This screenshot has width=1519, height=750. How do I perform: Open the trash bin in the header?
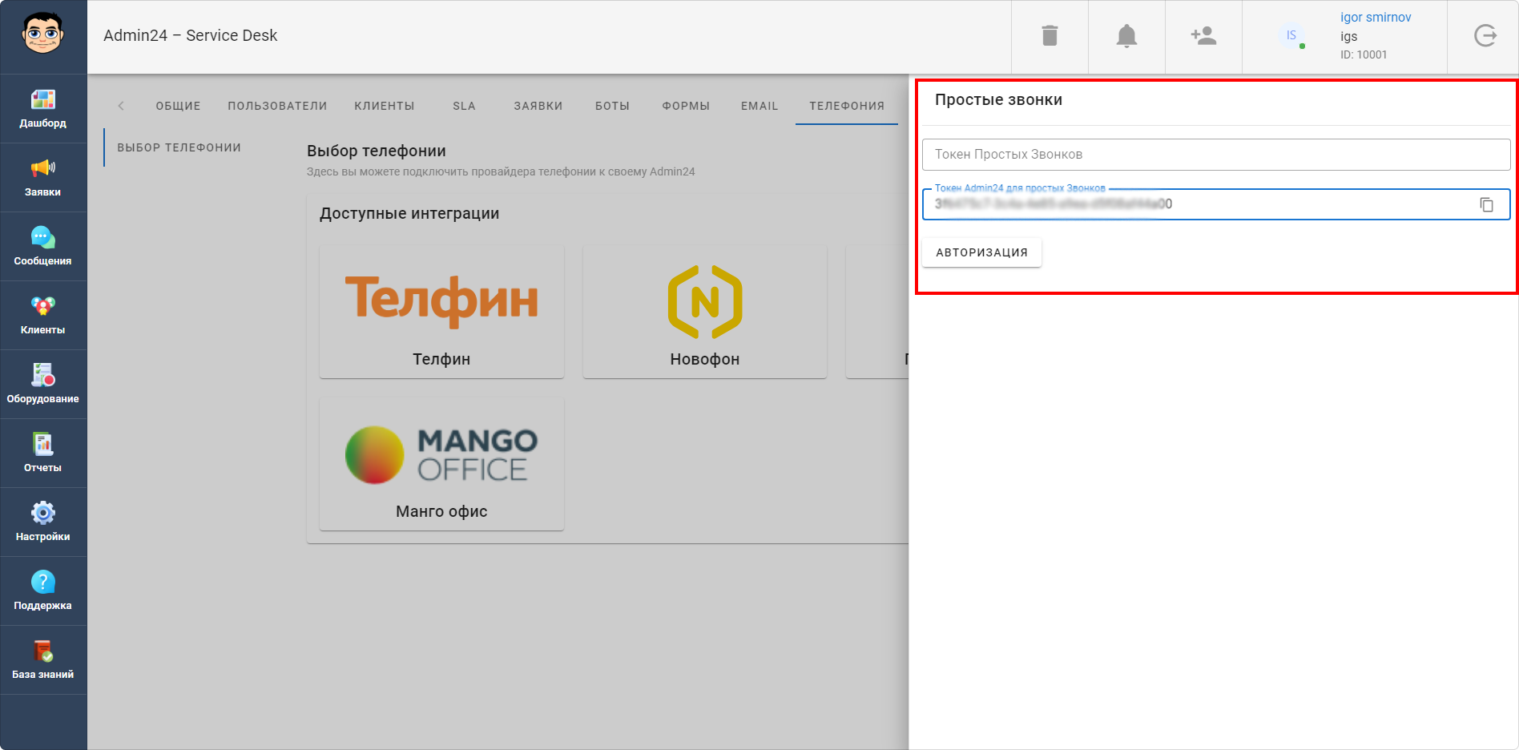tap(1050, 36)
